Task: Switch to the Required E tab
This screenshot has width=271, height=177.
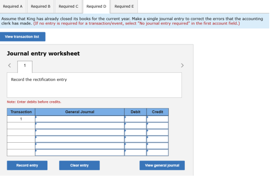Action: 124,7
